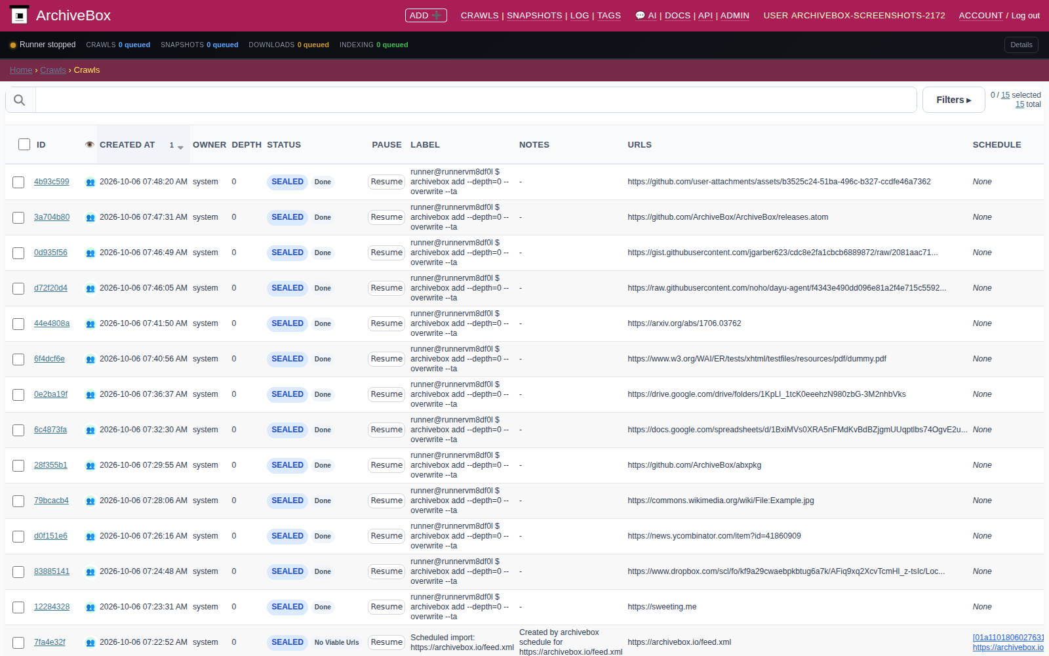The image size is (1049, 656).
Task: Open the Docs link
Action: [x=677, y=15]
